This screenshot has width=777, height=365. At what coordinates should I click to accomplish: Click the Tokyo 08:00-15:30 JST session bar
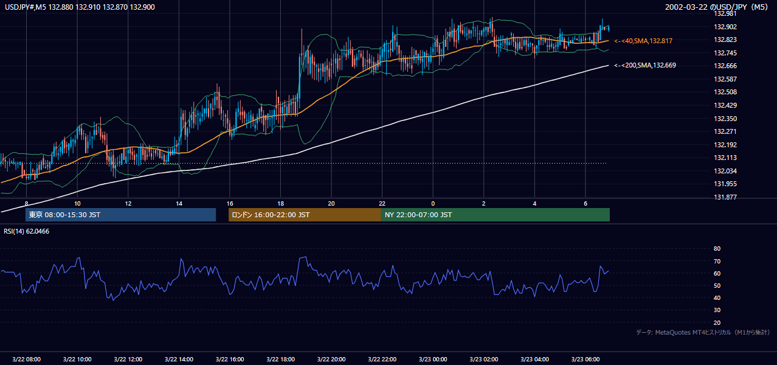120,215
